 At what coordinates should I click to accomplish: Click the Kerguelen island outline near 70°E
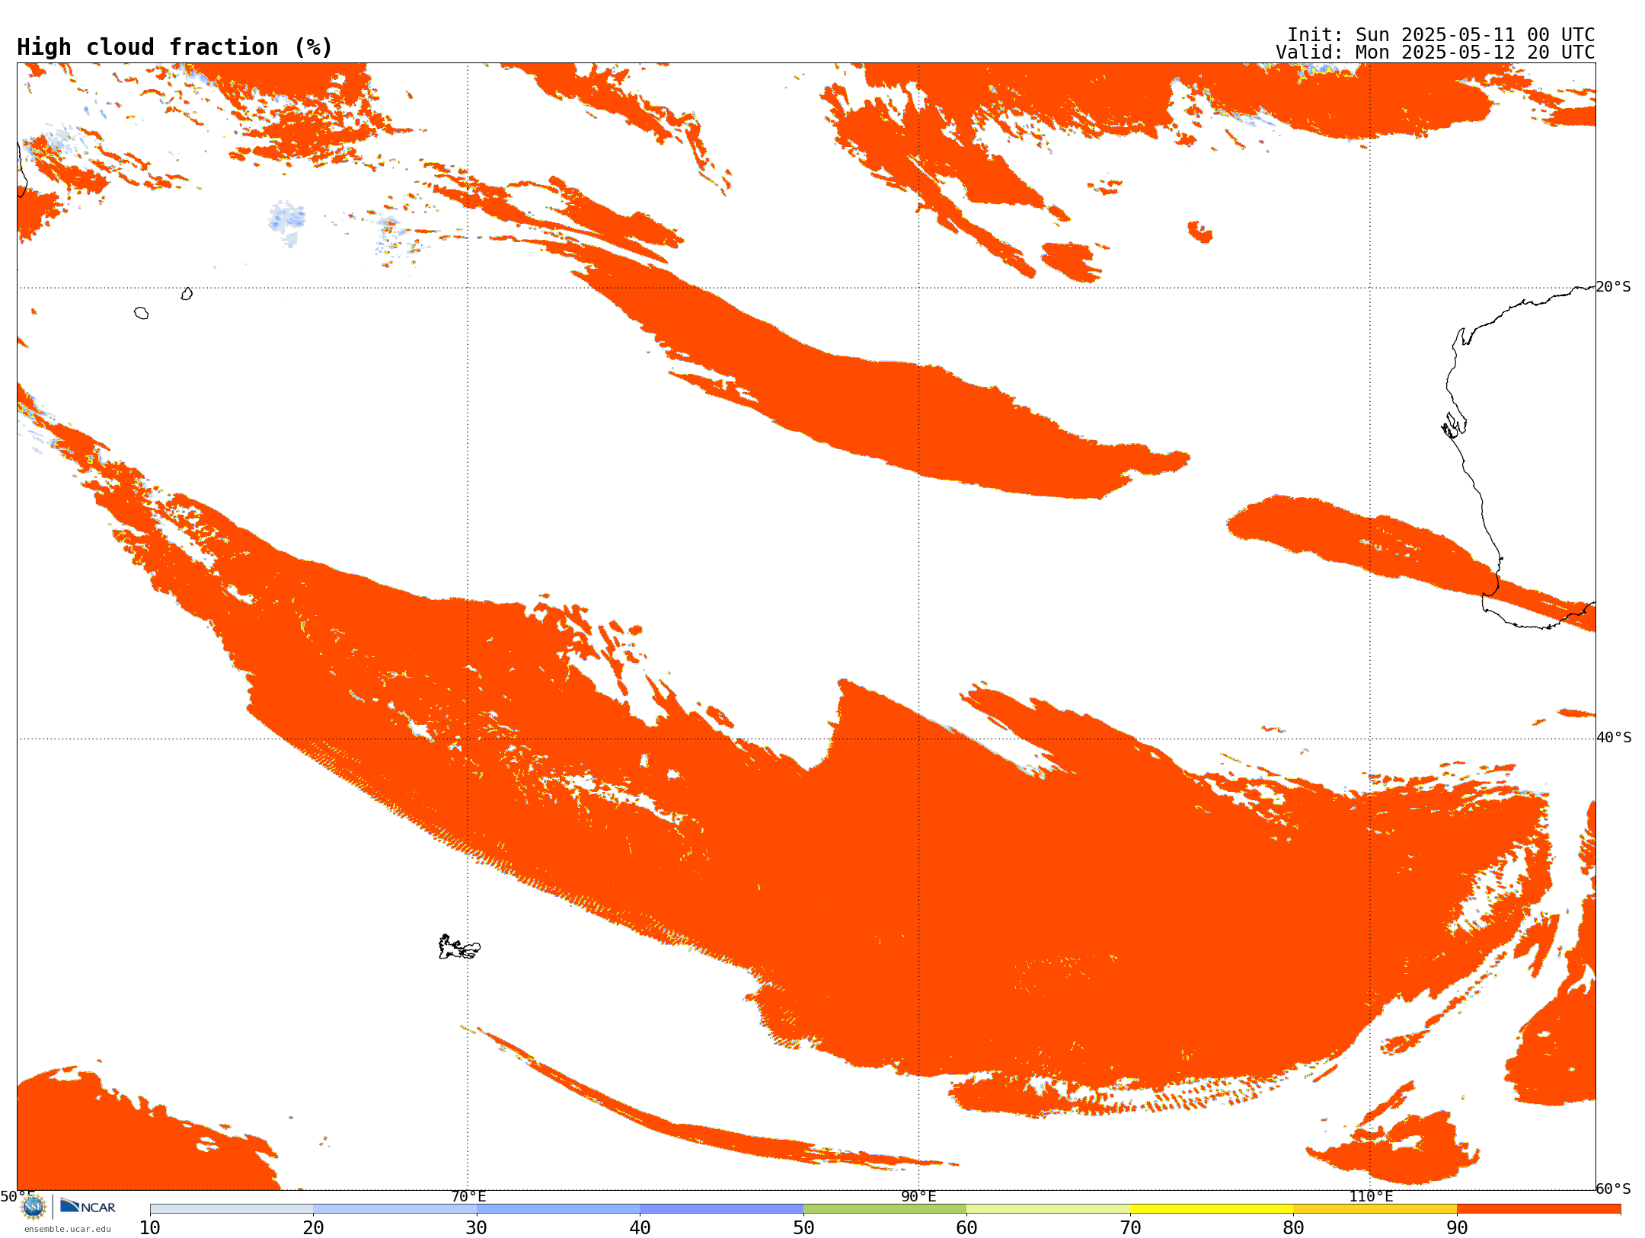459,947
